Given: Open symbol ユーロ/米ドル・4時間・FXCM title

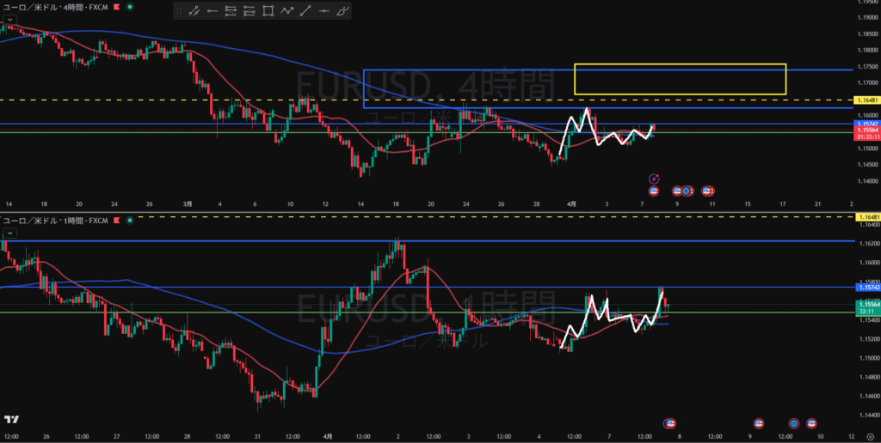Looking at the screenshot, I should pyautogui.click(x=55, y=7).
